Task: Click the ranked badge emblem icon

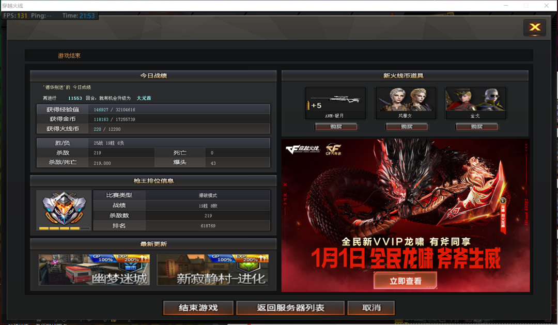Action: [64, 208]
